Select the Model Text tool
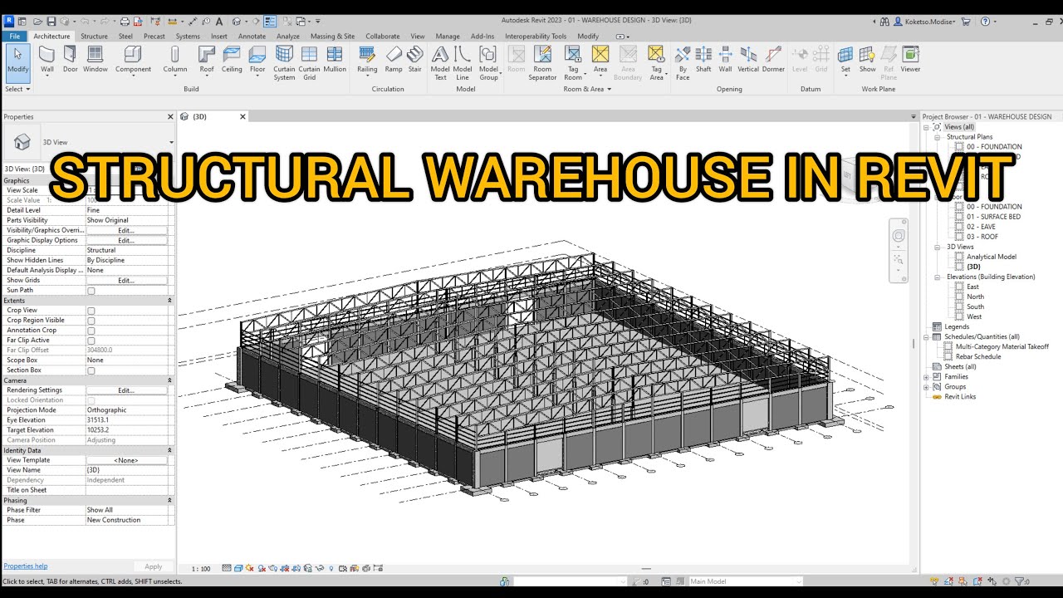Screen dimensions: 1063x598 [440, 63]
